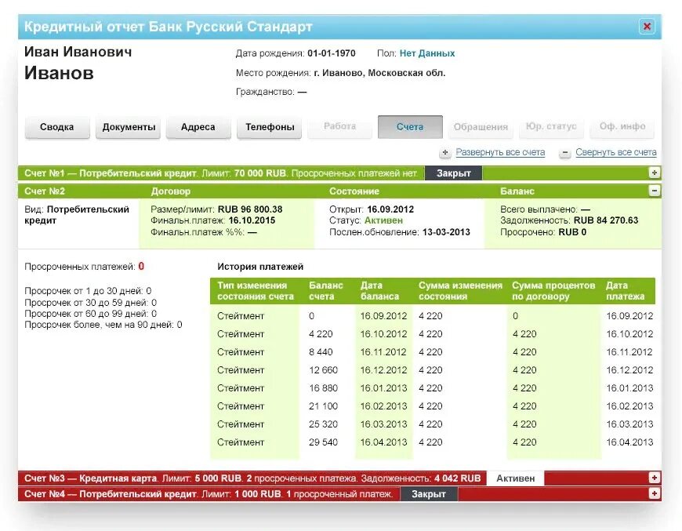Collapse account Счет №2 with minus icon
This screenshot has width=682, height=531.
click(x=654, y=191)
